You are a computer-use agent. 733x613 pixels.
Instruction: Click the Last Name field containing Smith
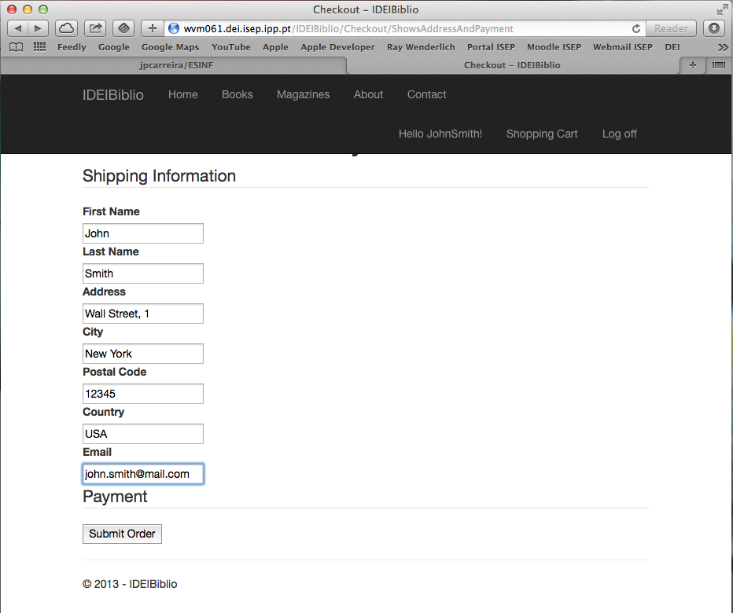(143, 273)
